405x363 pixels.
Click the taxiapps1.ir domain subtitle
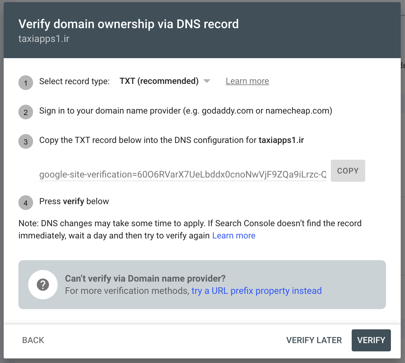coord(44,39)
